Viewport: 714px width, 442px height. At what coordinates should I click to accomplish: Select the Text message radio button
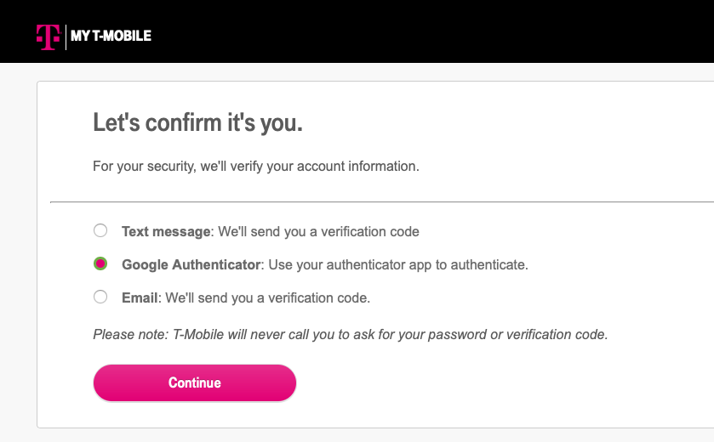(100, 230)
